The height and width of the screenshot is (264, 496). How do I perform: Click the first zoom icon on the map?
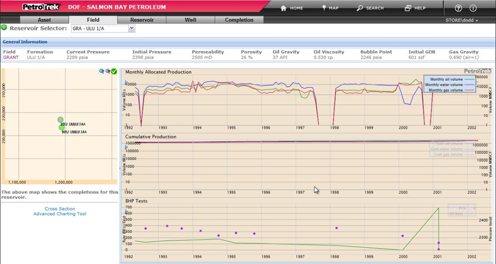(101, 71)
